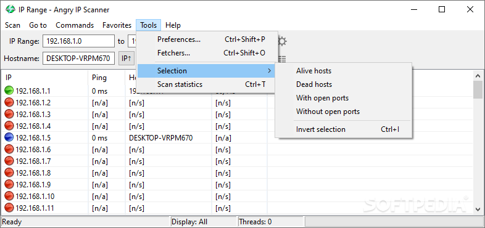Open preferences via gear icon in toolbar

tap(282, 41)
